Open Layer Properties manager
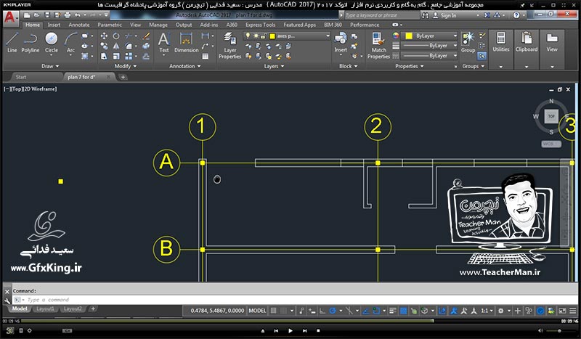The image size is (581, 339). pos(229,46)
